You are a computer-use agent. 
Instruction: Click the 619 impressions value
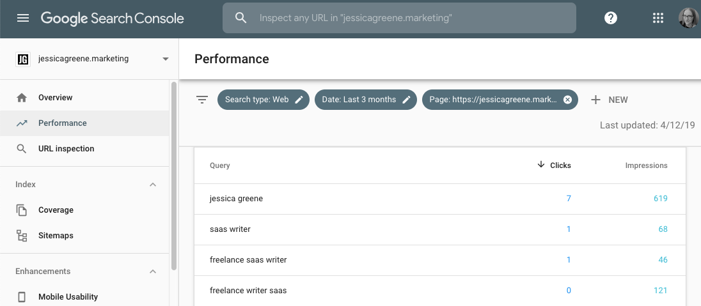pyautogui.click(x=660, y=198)
